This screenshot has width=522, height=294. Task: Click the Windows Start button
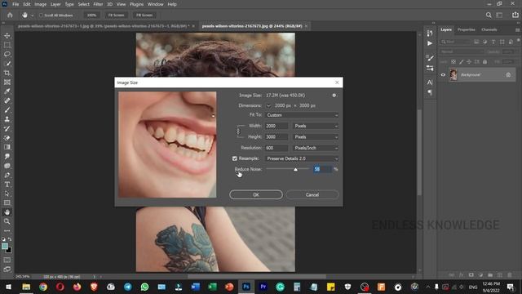coord(8,287)
